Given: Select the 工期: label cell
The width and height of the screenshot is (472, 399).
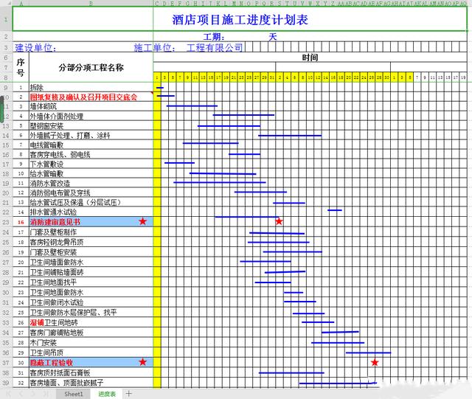Looking at the screenshot, I should tap(214, 37).
